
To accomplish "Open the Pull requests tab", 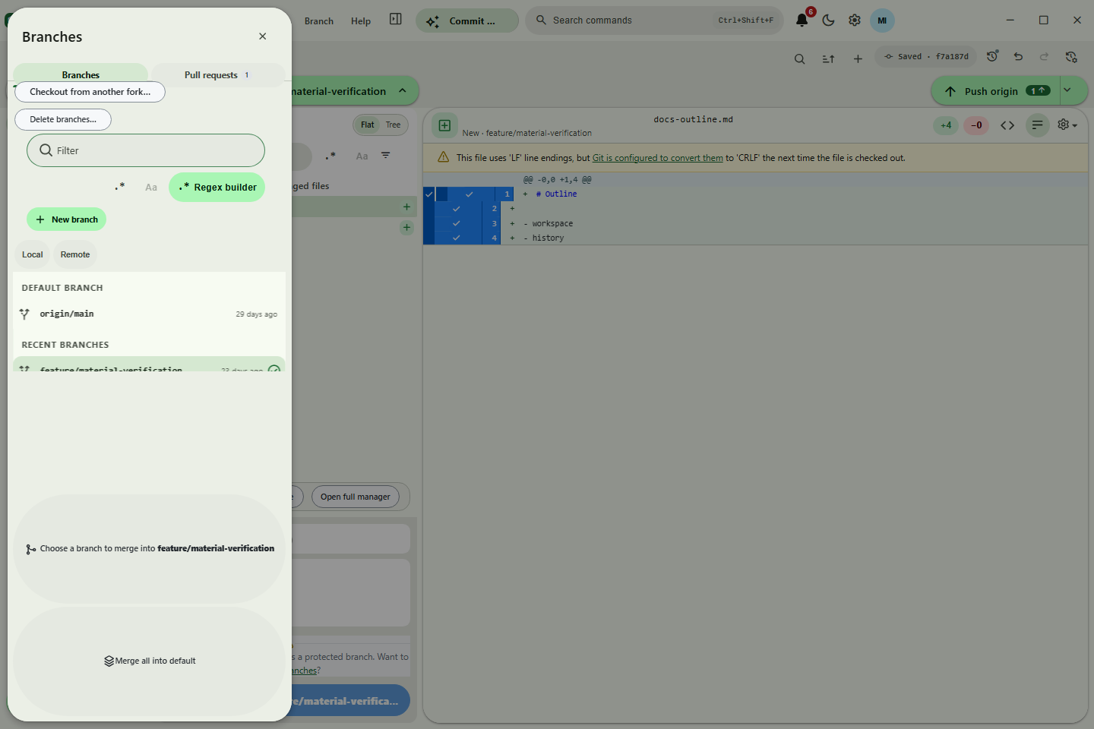I will 217,74.
